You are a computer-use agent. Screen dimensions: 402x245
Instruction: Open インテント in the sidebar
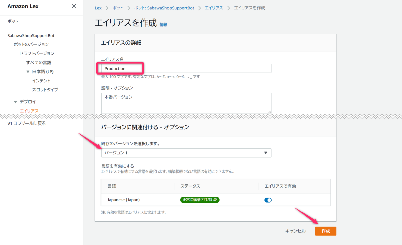point(41,81)
